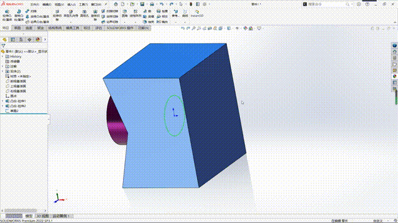Select the Lofted Cut tool
The image size is (398, 223).
pos(110,17)
